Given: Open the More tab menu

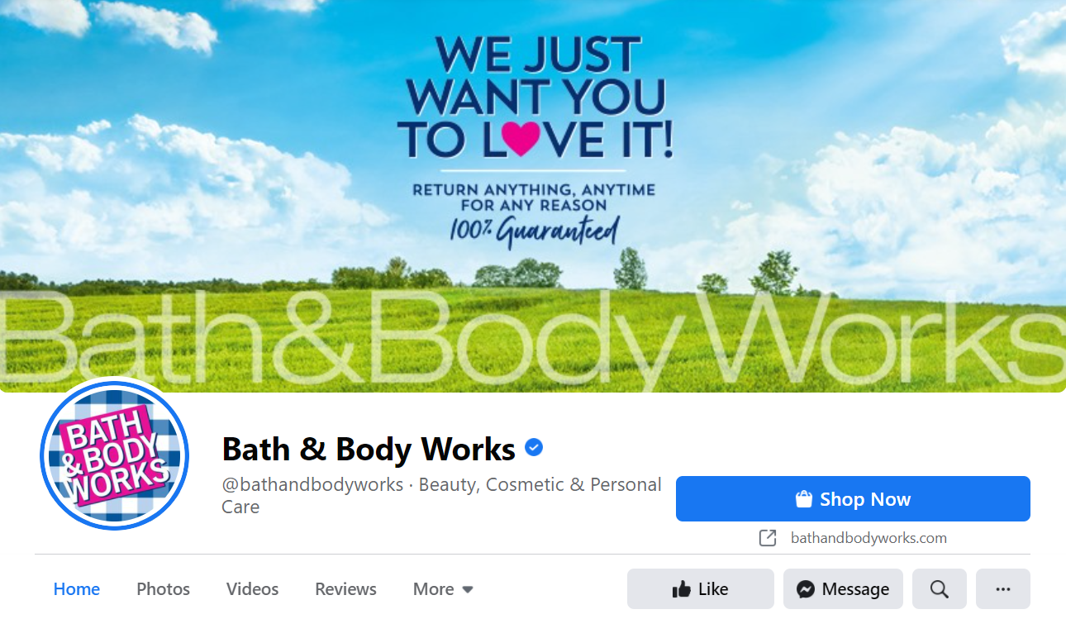Looking at the screenshot, I should coord(443,589).
